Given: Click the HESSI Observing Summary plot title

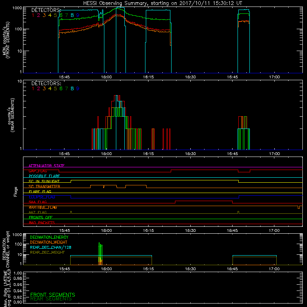Looking at the screenshot, I should click(162, 3).
